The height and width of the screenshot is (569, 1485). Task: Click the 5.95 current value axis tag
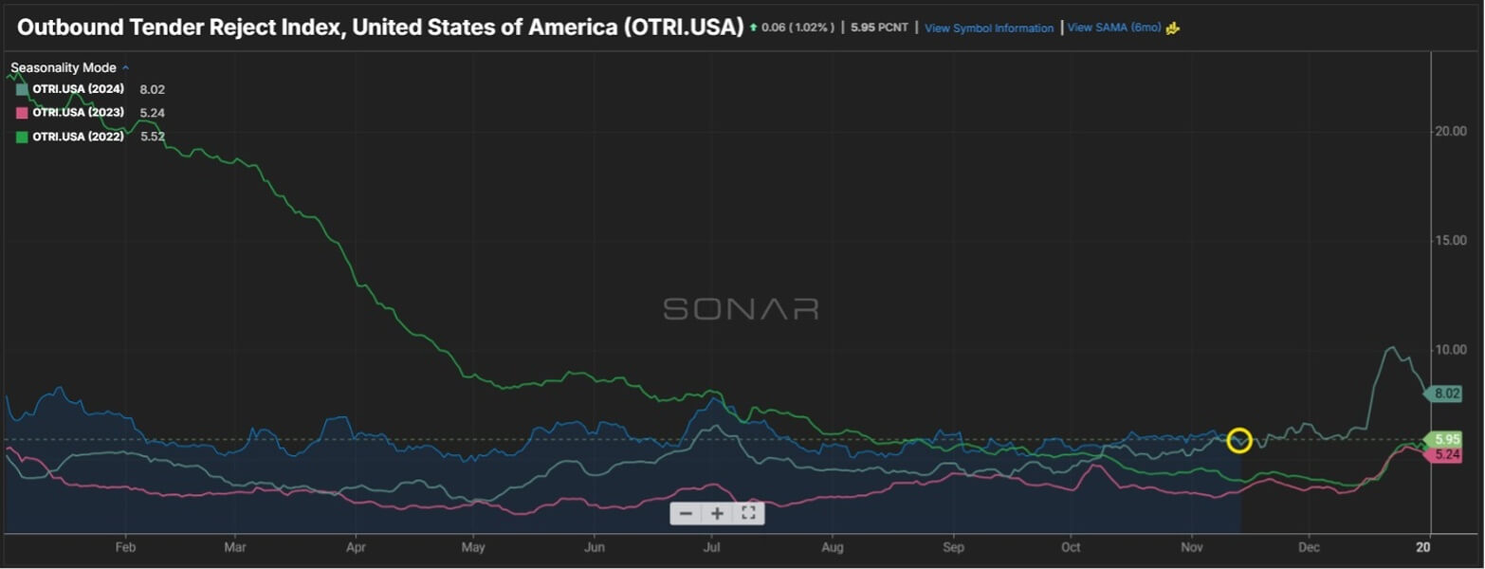click(x=1447, y=440)
